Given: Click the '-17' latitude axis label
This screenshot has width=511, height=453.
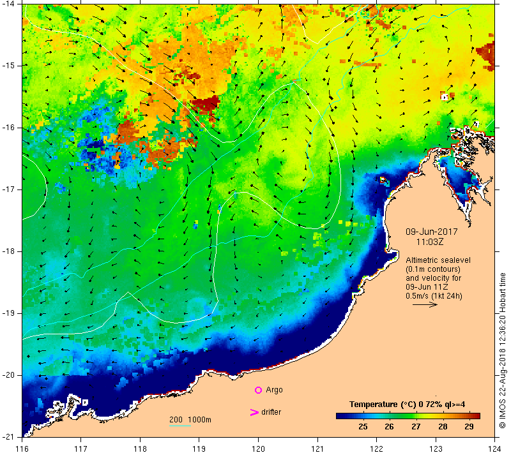Looking at the screenshot, I should click(8, 189).
